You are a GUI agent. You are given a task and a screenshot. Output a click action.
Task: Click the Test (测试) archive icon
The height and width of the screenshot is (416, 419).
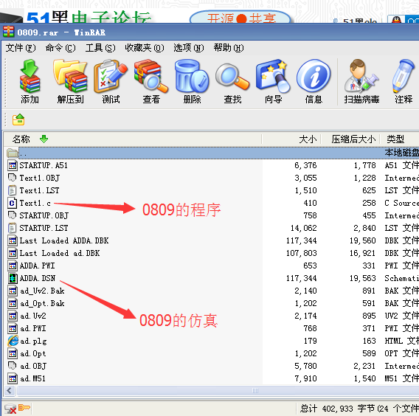click(111, 76)
